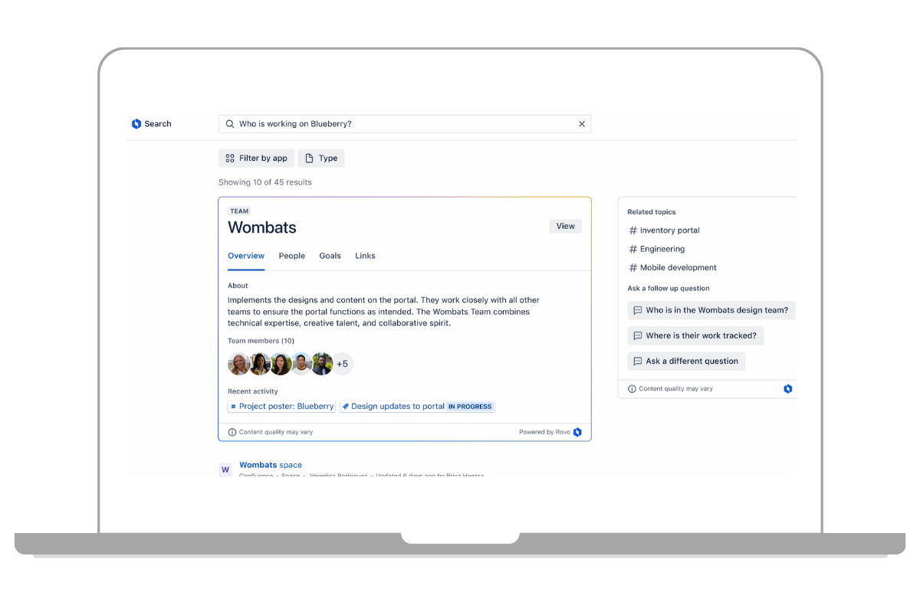Click the Recent activity label
Screen dimensions: 920x605
(x=253, y=391)
